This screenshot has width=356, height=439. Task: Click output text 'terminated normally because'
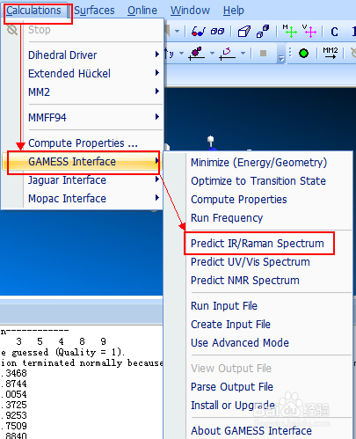coord(92,363)
